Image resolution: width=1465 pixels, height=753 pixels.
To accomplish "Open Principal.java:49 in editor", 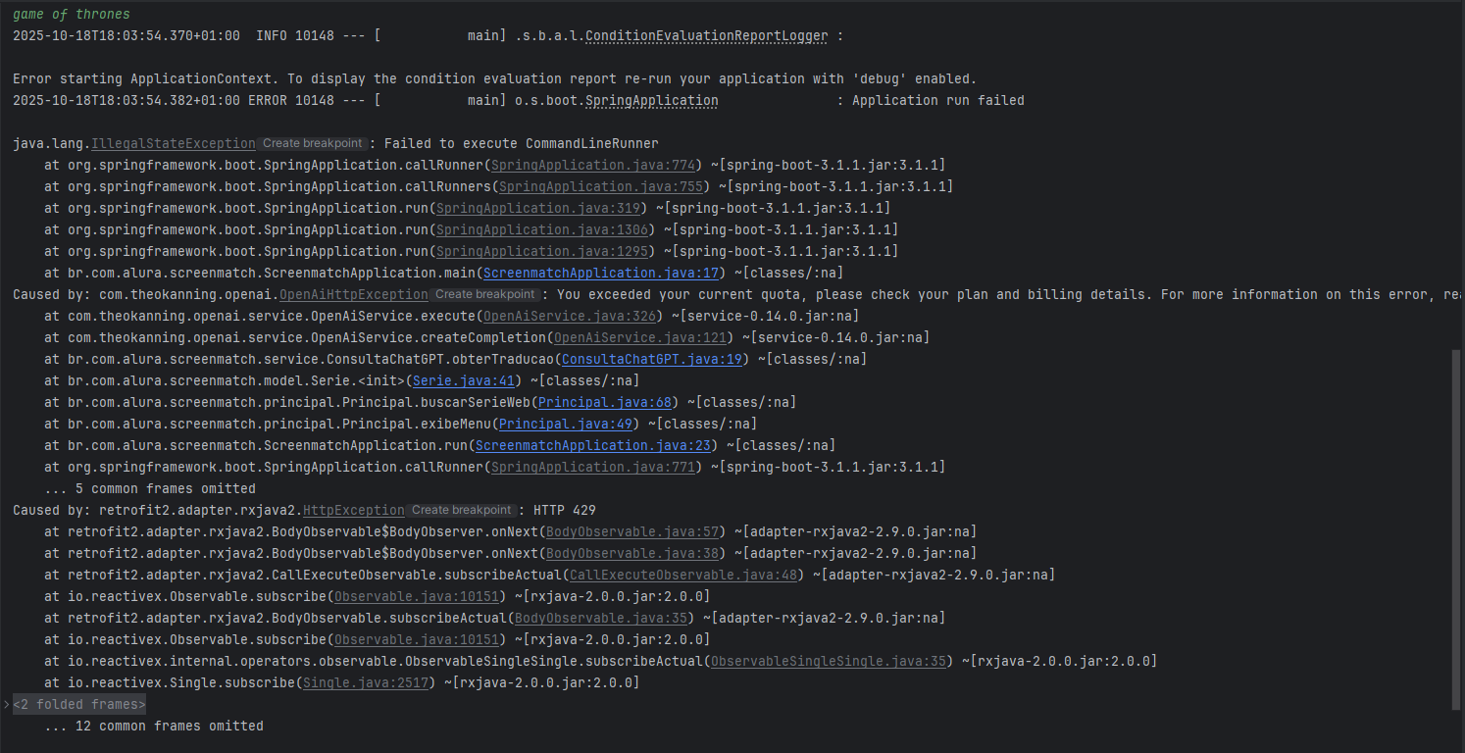I will (x=566, y=424).
